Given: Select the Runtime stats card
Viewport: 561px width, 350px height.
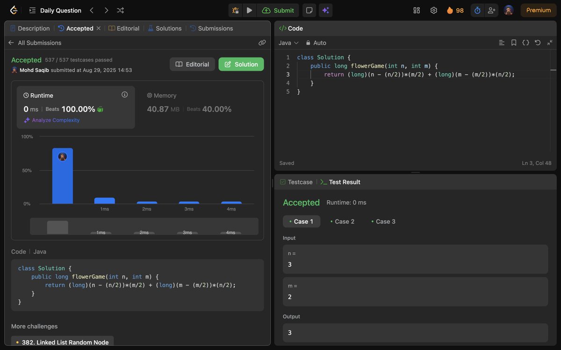Looking at the screenshot, I should coord(76,107).
